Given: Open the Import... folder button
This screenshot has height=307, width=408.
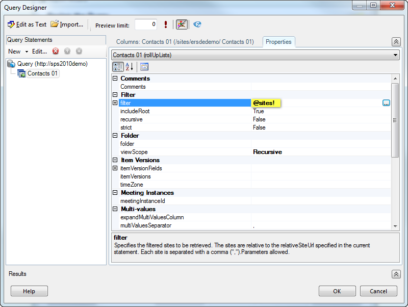Looking at the screenshot, I should pyautogui.click(x=67, y=24).
